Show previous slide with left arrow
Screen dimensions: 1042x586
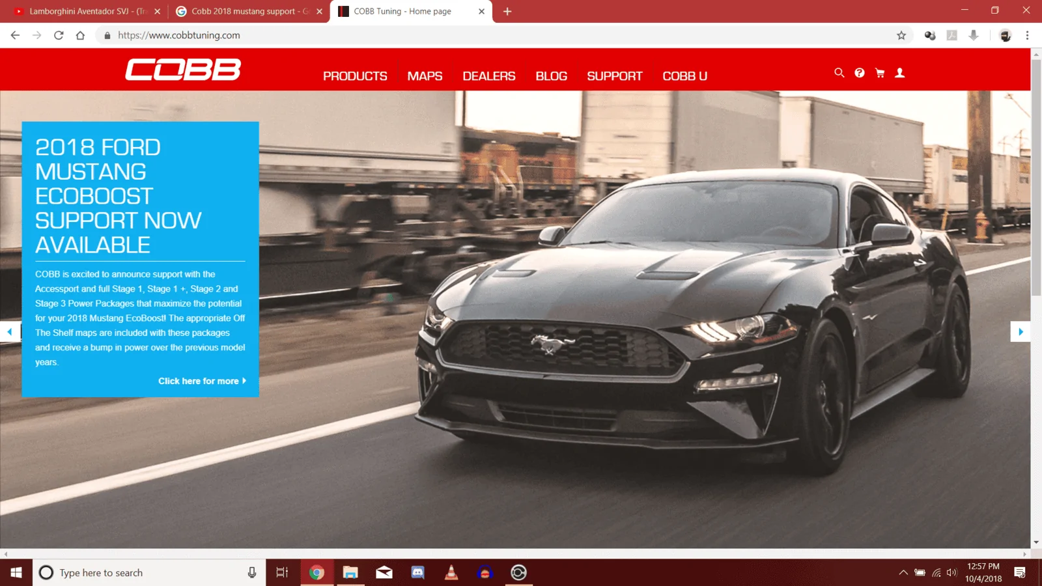tap(10, 331)
